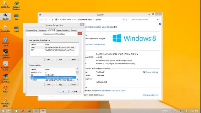Click the green app icon on taskbar
The width and height of the screenshot is (201, 113).
click(16, 111)
